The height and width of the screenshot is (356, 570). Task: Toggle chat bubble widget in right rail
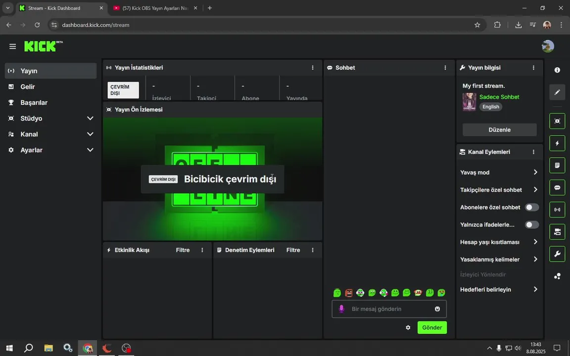coord(557,187)
